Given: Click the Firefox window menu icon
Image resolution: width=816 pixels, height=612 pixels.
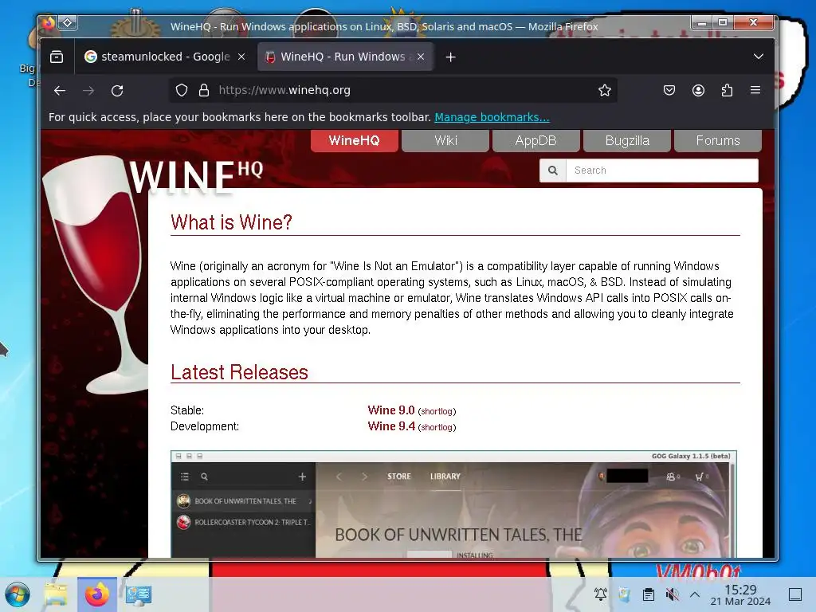Looking at the screenshot, I should tap(49, 23).
